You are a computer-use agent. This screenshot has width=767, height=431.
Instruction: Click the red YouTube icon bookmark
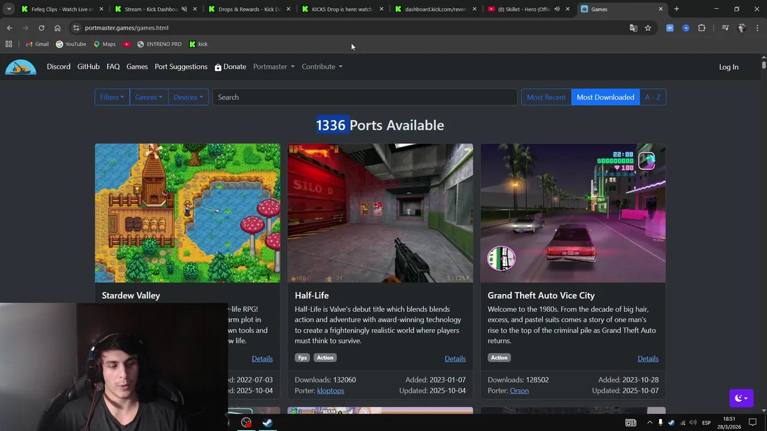click(126, 44)
